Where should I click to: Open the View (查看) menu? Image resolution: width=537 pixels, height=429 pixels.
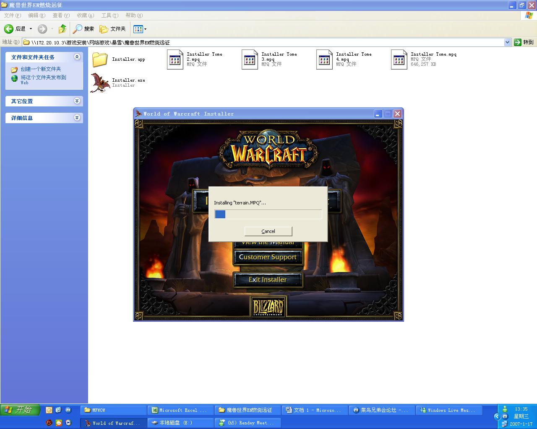tap(61, 16)
